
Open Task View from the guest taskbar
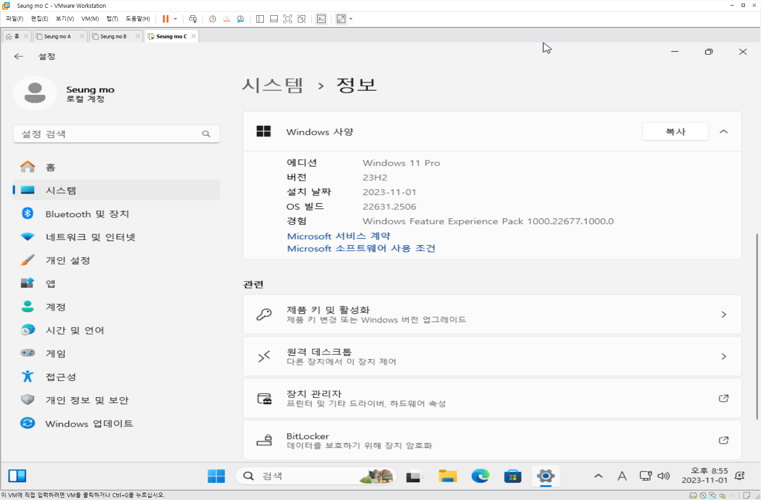(x=414, y=476)
